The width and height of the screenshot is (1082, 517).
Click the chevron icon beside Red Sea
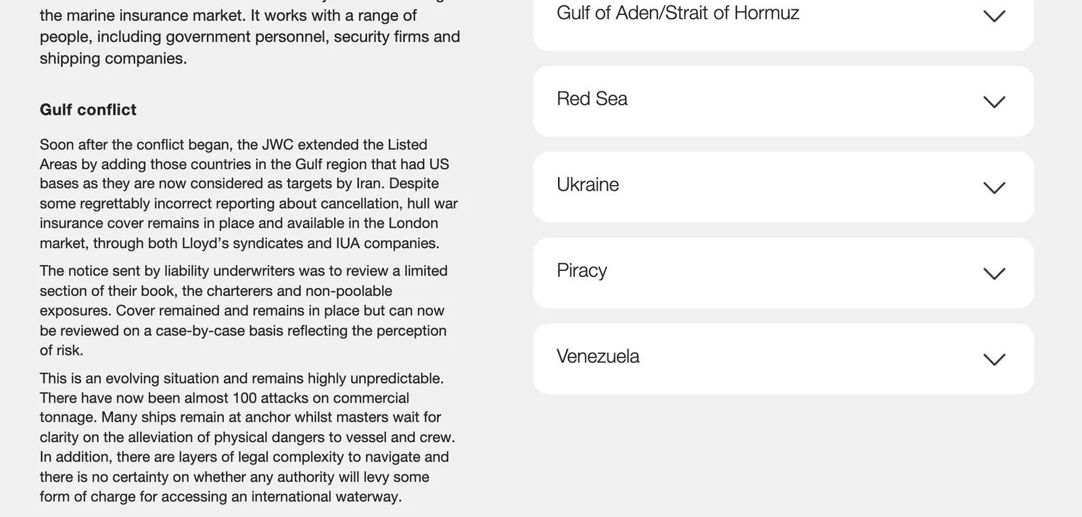coord(994,102)
